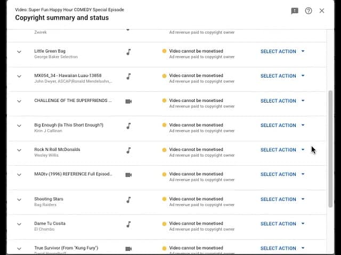Click yellow status dot for Dame Tu Cosita

[x=164, y=224]
